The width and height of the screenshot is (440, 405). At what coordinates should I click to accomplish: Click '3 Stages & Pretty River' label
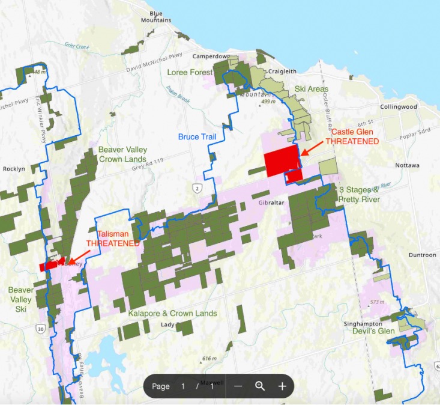pyautogui.click(x=359, y=194)
